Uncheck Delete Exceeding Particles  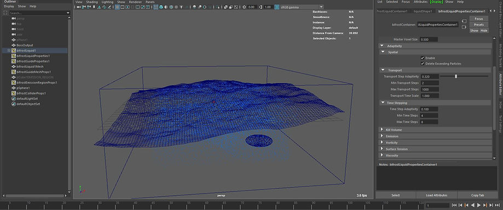point(423,64)
